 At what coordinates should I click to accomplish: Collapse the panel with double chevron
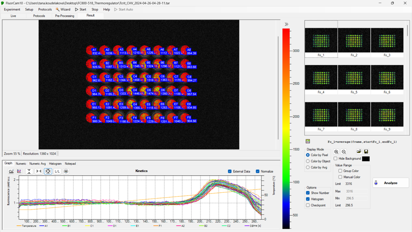[x=286, y=24]
